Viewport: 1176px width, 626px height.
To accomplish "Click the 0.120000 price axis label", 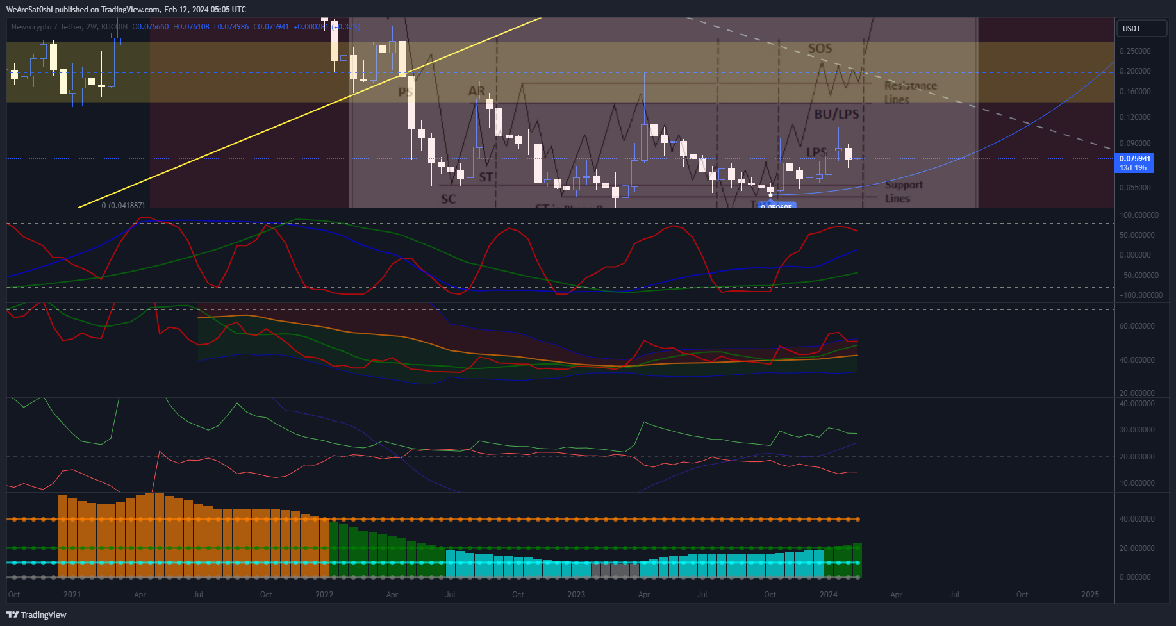I will [x=1135, y=117].
